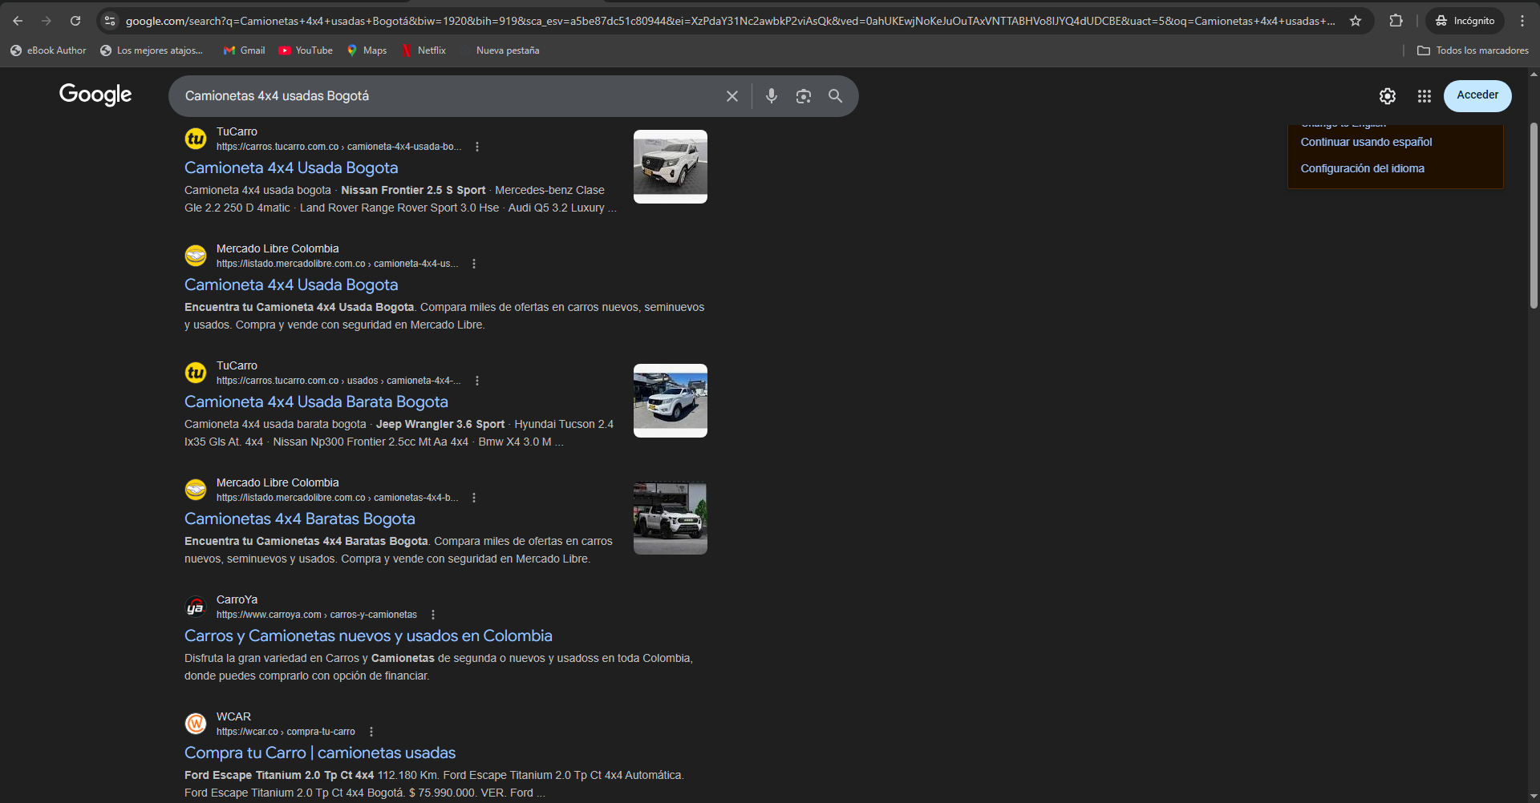Click the TuCarro site favicon
Screen dimensions: 1540x803
click(x=195, y=138)
